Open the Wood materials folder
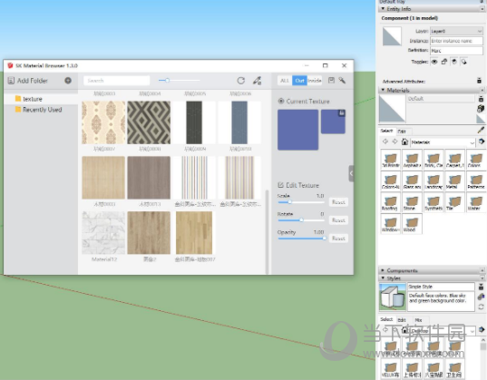The image size is (487, 380). pos(412,223)
